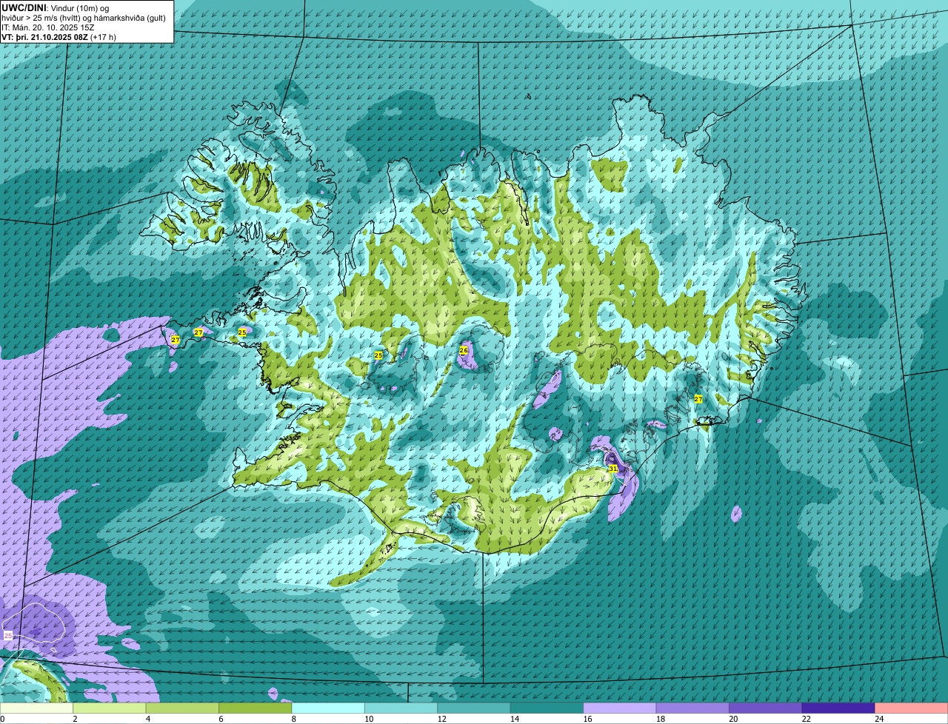Viewport: 948px width, 724px height.
Task: Click the "0" tick on the color scale
Action: click(x=2, y=719)
